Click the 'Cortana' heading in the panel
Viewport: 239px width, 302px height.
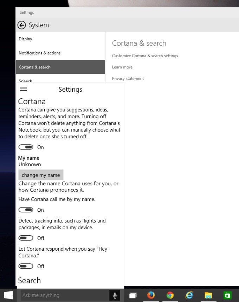click(32, 101)
